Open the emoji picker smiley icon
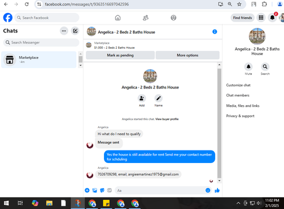 tap(208, 190)
